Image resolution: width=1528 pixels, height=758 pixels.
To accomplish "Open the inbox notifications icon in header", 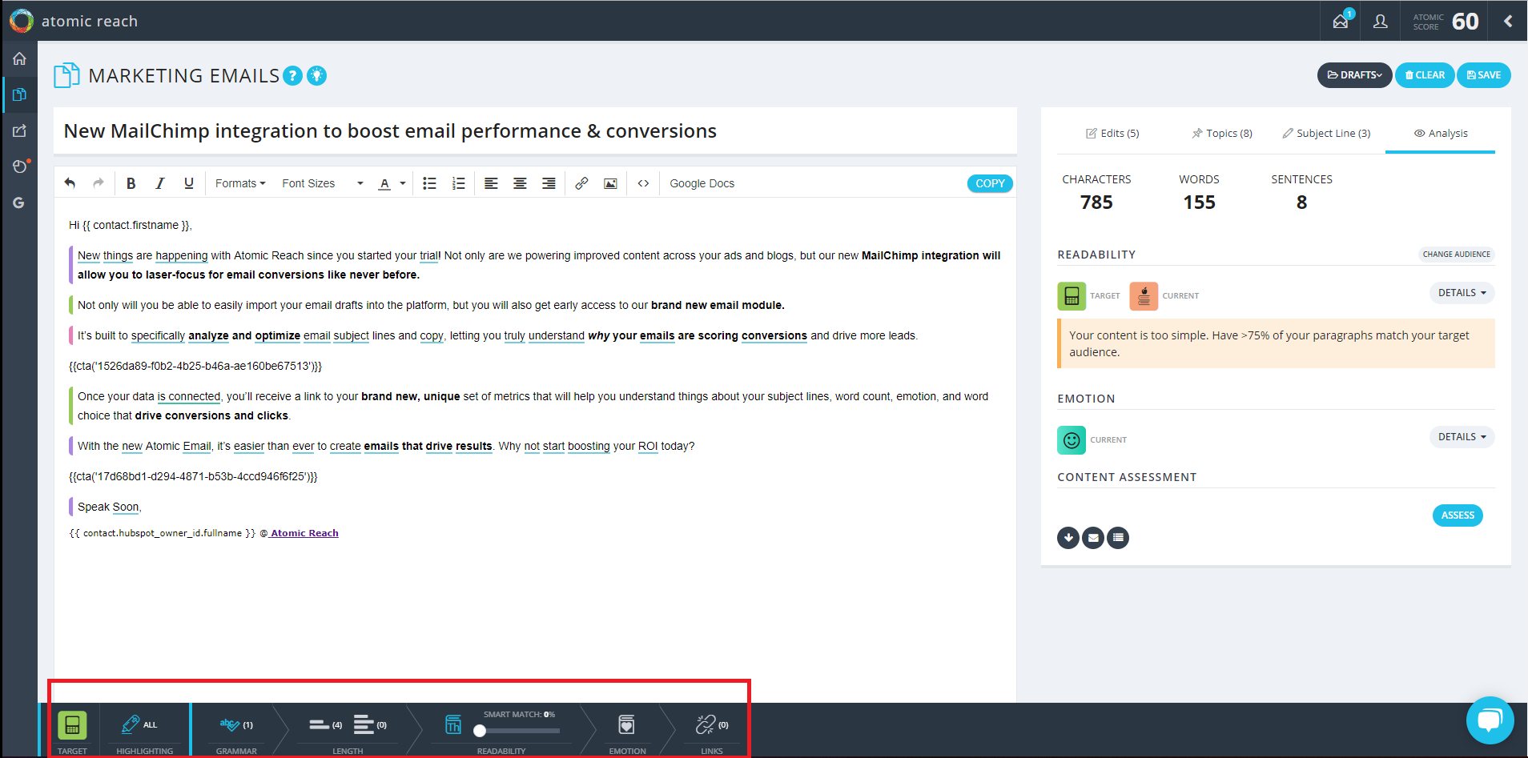I will tap(1342, 20).
